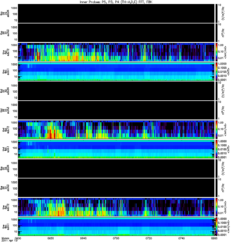The width and height of the screenshot is (232, 247).
Task: Click the 0620 time axis label
Action: (x=51, y=238)
